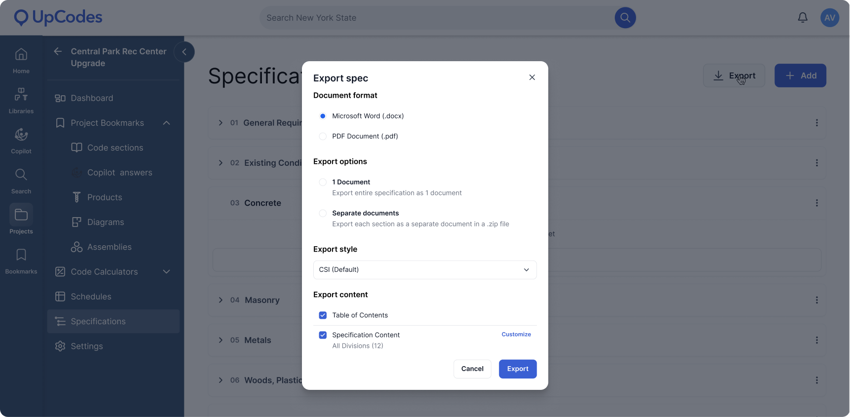Click the blue search magnifier button
Screen dimensions: 850x417
coord(625,18)
